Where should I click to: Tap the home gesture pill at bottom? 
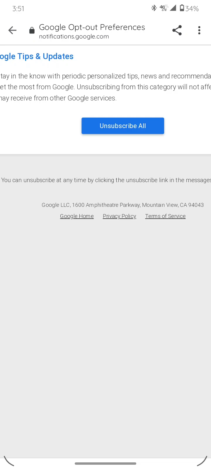pyautogui.click(x=105, y=464)
